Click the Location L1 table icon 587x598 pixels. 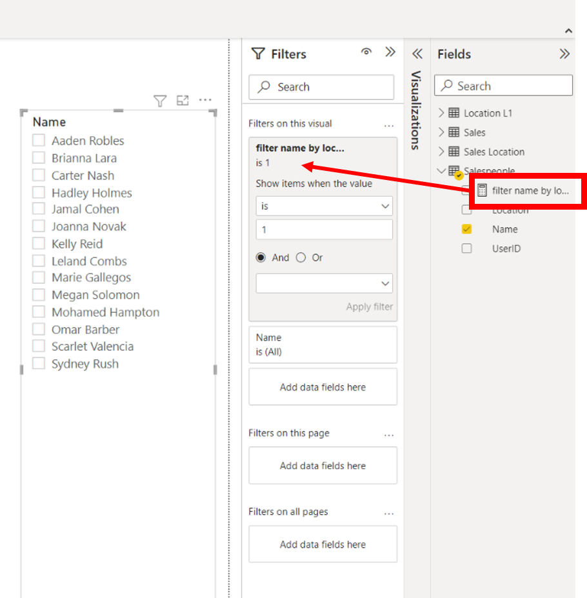tap(454, 113)
